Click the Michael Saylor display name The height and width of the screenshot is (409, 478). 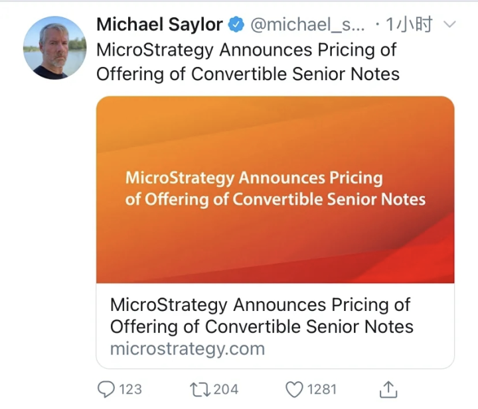(159, 25)
